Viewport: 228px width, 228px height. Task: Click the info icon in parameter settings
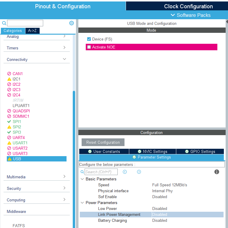[216, 172]
